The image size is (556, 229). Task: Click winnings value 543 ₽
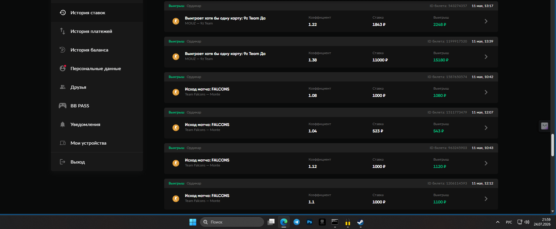[x=438, y=131]
